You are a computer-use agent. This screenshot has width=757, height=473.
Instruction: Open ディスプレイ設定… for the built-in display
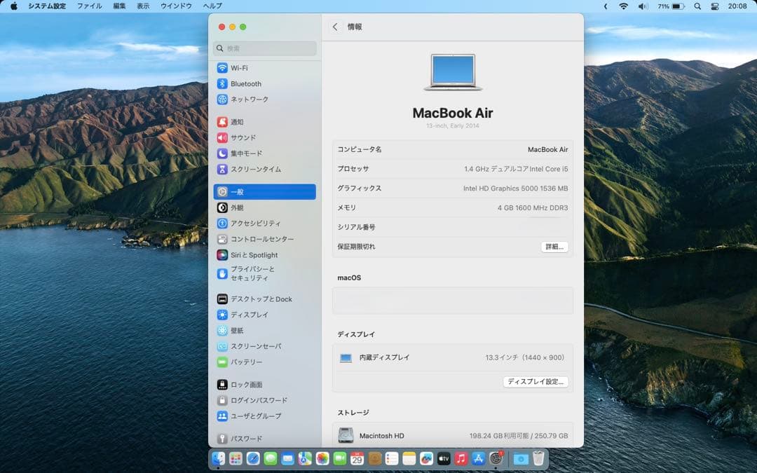pyautogui.click(x=536, y=382)
